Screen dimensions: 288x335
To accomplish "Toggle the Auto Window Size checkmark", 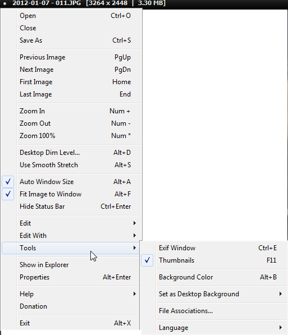I will coord(8,182).
